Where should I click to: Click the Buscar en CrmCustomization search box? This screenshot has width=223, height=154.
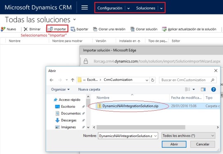[188, 80]
